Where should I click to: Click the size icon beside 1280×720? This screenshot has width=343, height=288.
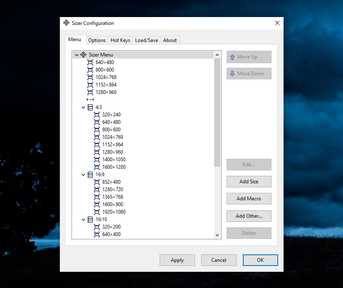(97, 190)
